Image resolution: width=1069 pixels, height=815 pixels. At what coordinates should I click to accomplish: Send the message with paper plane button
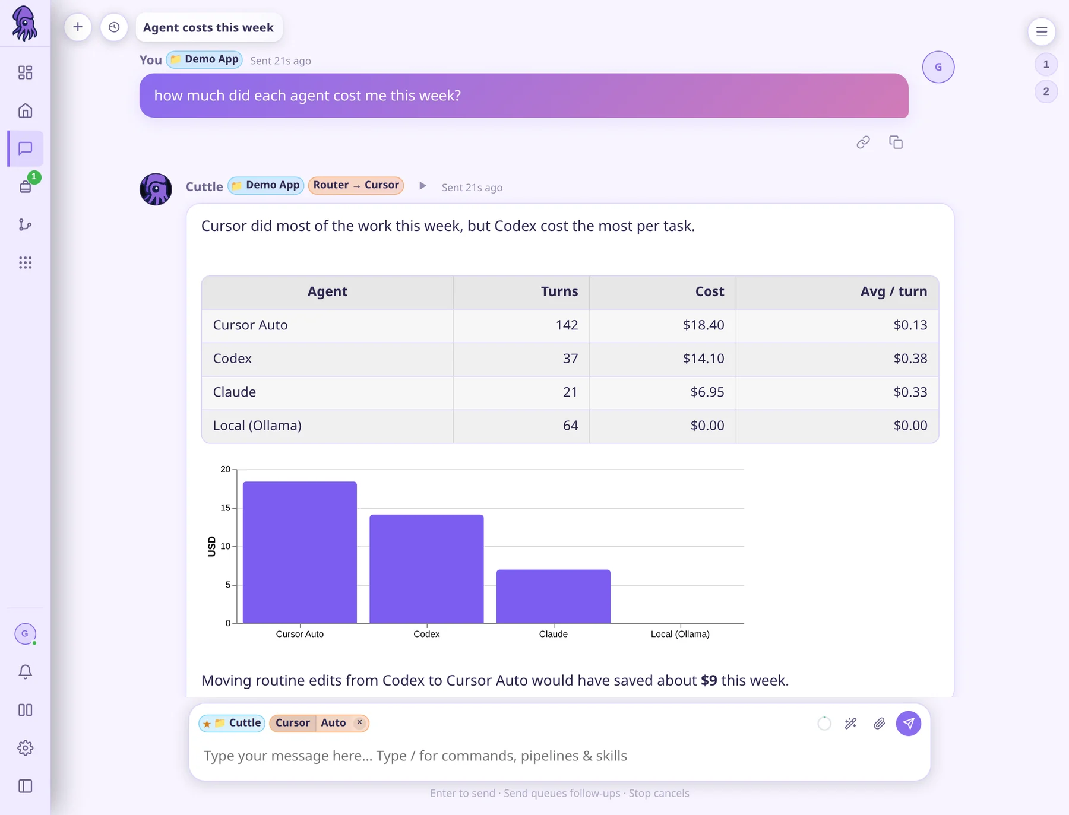pyautogui.click(x=908, y=723)
